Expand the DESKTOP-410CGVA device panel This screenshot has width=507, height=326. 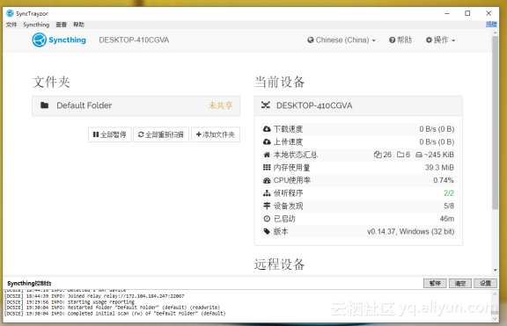click(x=358, y=105)
